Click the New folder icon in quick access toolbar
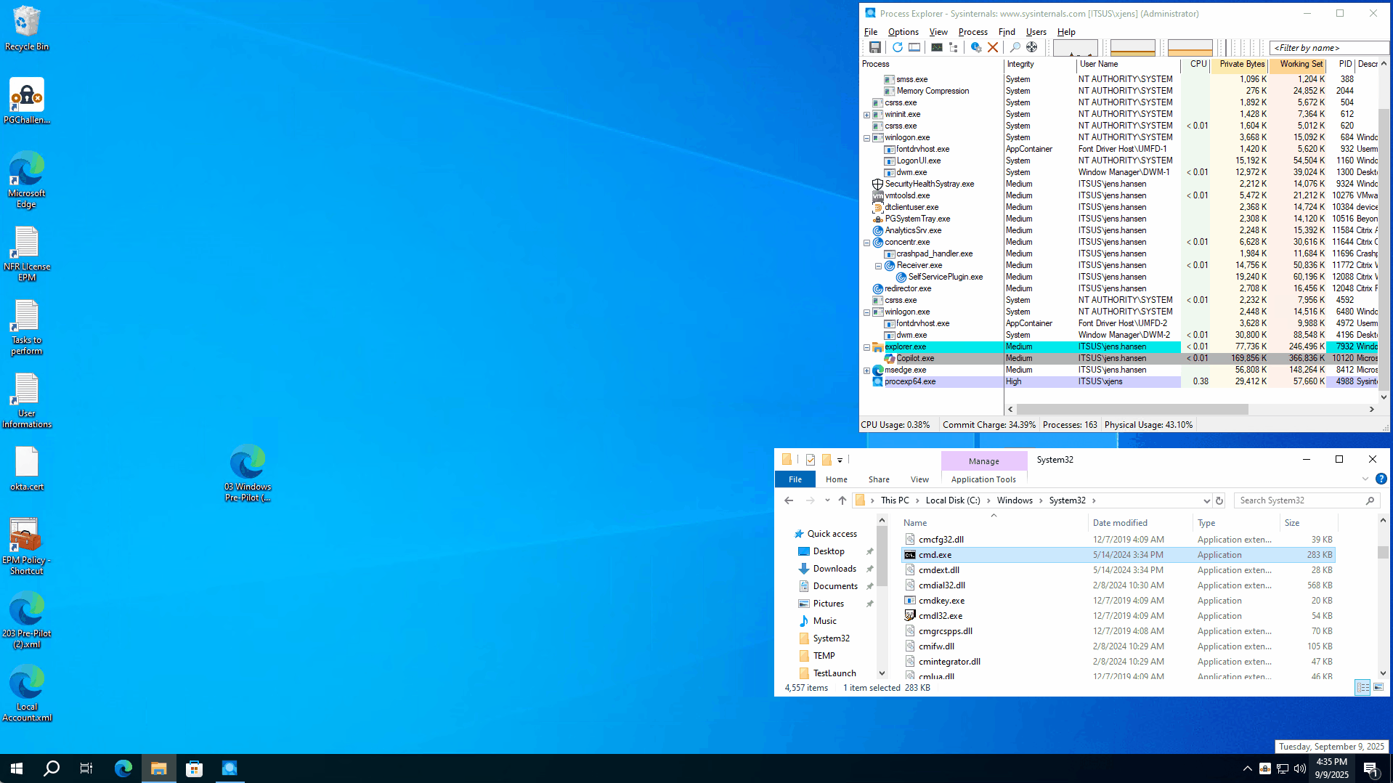This screenshot has width=1393, height=783. pos(827,460)
